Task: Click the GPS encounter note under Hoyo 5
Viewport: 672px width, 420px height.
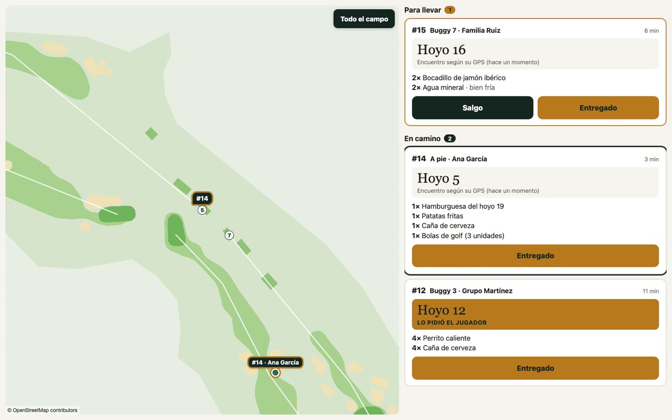Action: click(478, 191)
